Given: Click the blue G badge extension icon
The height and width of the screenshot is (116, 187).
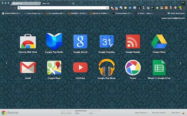Looking at the screenshot, I should [134, 8].
